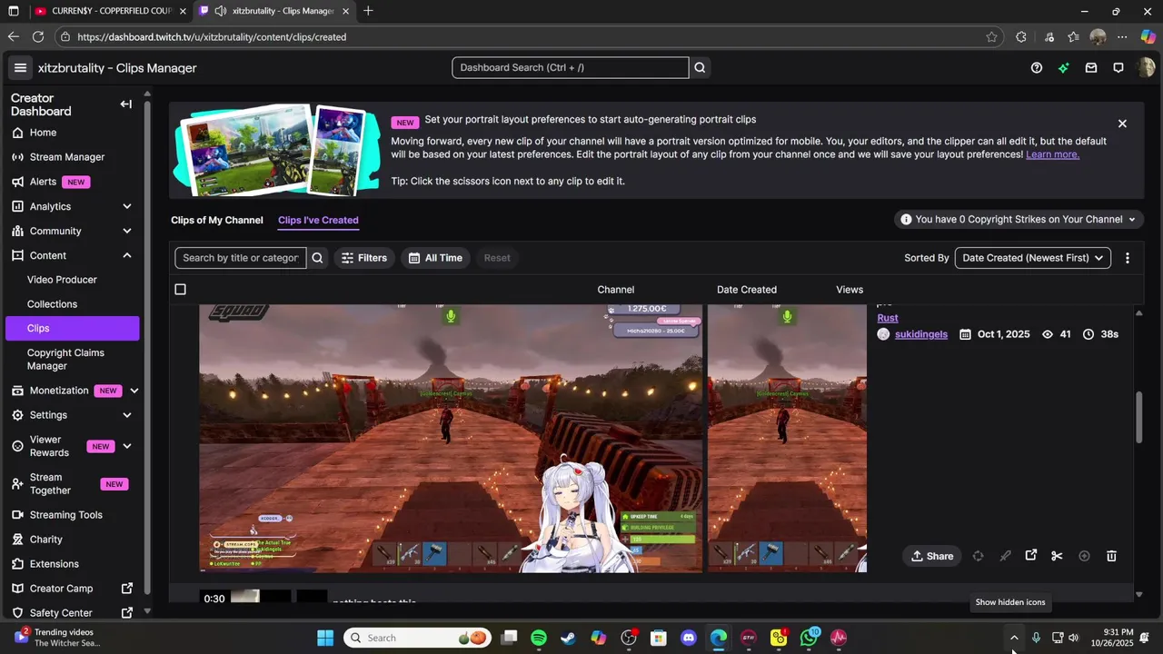Open Streaming Tools in the sidebar
The height and width of the screenshot is (654, 1163).
coord(65,515)
